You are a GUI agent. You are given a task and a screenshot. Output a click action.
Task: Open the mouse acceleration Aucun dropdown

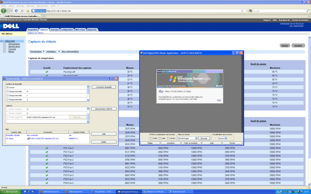click(225, 138)
